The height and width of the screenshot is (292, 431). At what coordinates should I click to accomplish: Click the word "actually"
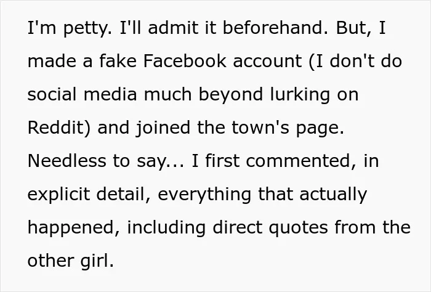point(333,195)
